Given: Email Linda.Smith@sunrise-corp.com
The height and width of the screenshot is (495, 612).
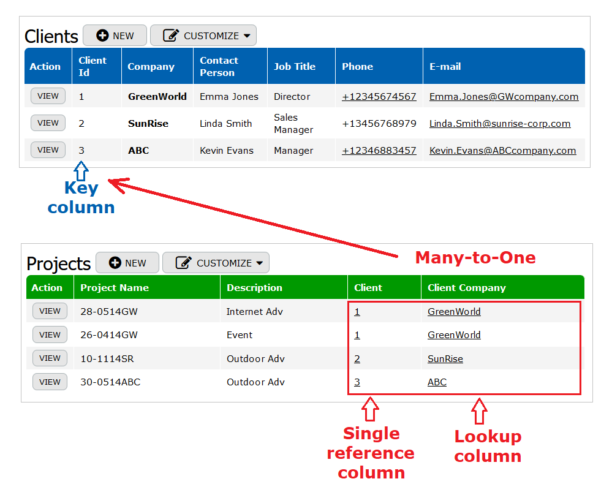Looking at the screenshot, I should (x=500, y=123).
